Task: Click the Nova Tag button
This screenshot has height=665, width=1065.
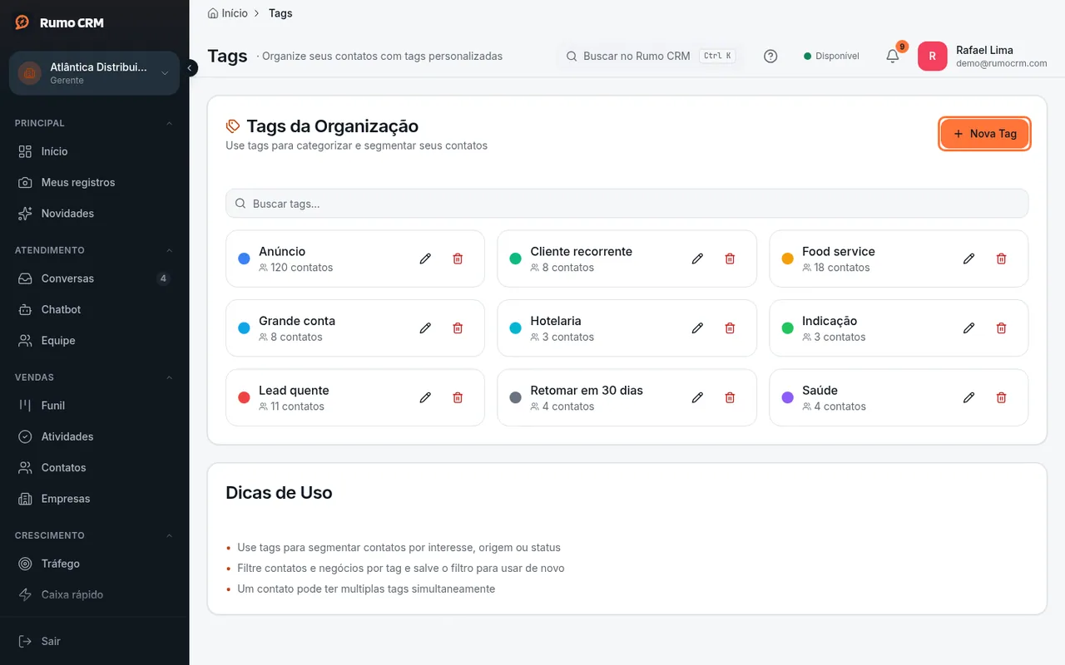Action: pos(984,134)
